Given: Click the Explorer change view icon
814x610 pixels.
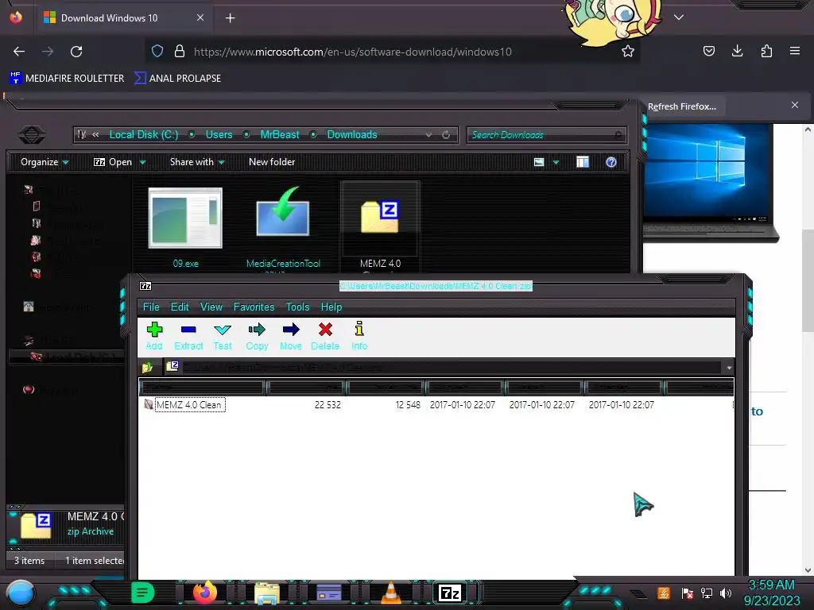Looking at the screenshot, I should pyautogui.click(x=539, y=162).
